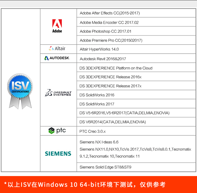This screenshot has width=197, height=193.
Task: Select 'PTC Creo 3.0.x' cell
Action: 136,131
